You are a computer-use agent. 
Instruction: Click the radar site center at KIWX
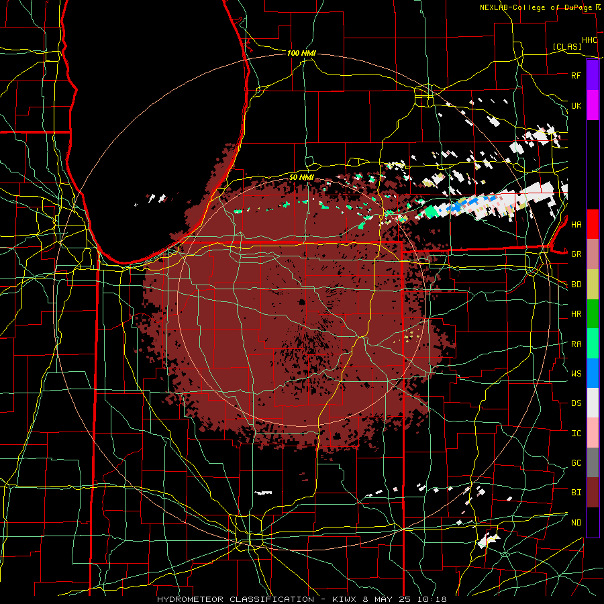coord(302,301)
